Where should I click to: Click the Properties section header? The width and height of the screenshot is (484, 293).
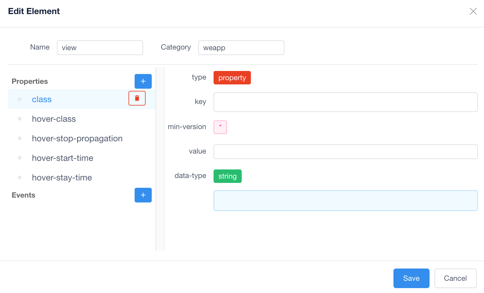pos(30,81)
